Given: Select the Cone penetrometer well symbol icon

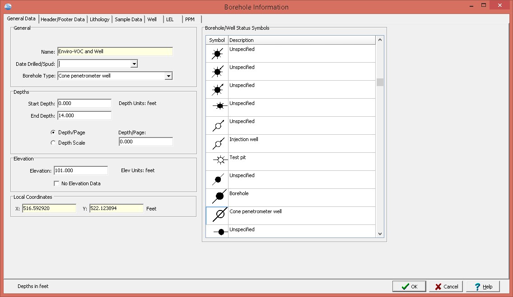Looking at the screenshot, I should pyautogui.click(x=217, y=215).
